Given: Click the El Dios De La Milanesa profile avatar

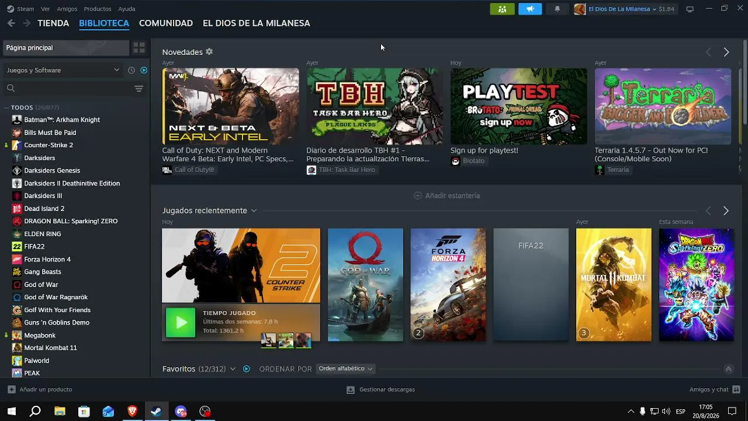Looking at the screenshot, I should click(580, 9).
